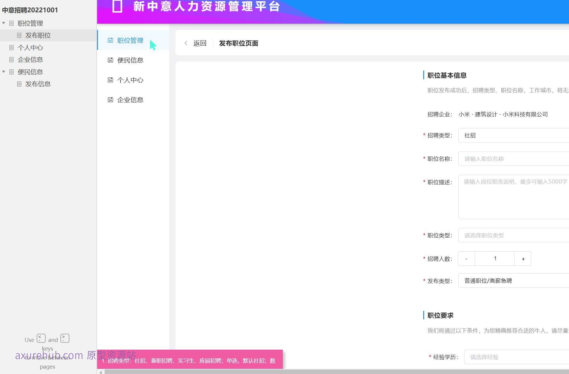Image resolution: width=569 pixels, height=374 pixels.
Task: Click page icon beside 发布信息 tree item
Action: pos(19,84)
